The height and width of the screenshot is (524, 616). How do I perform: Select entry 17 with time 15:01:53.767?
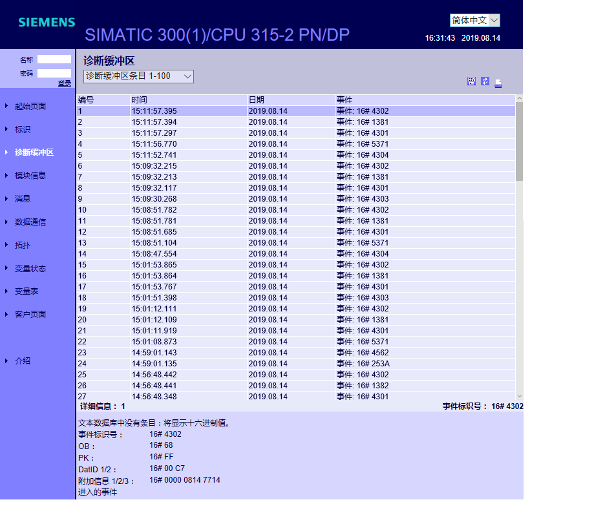click(x=296, y=287)
